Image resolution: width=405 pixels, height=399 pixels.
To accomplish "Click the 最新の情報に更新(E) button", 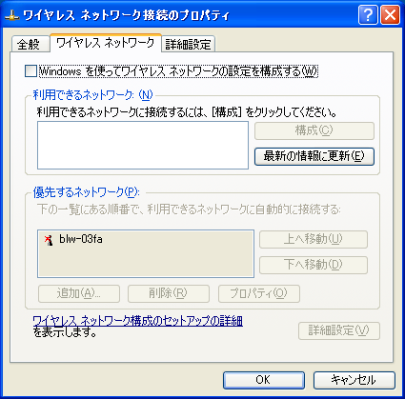I will [314, 156].
